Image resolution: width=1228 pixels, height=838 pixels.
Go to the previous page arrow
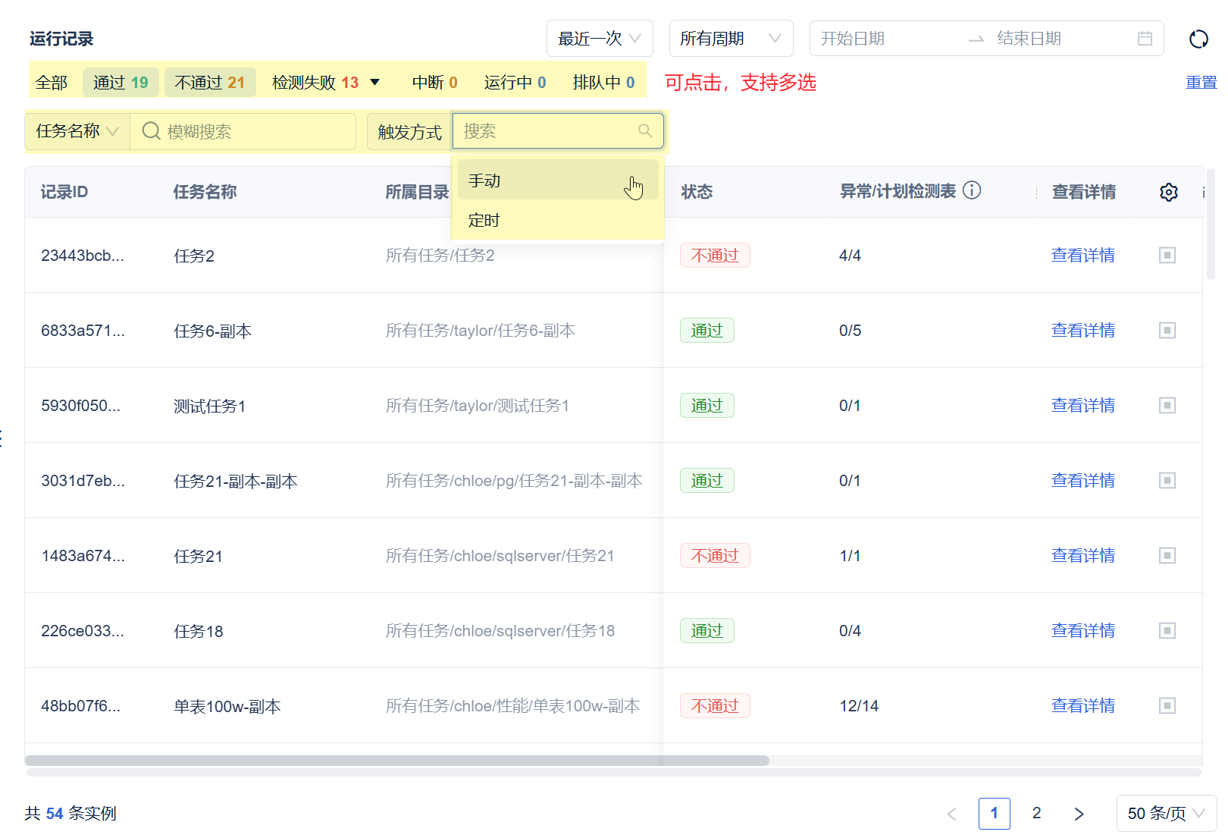pos(951,814)
